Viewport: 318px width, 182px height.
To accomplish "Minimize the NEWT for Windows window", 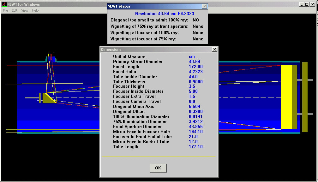I will [x=302, y=4].
